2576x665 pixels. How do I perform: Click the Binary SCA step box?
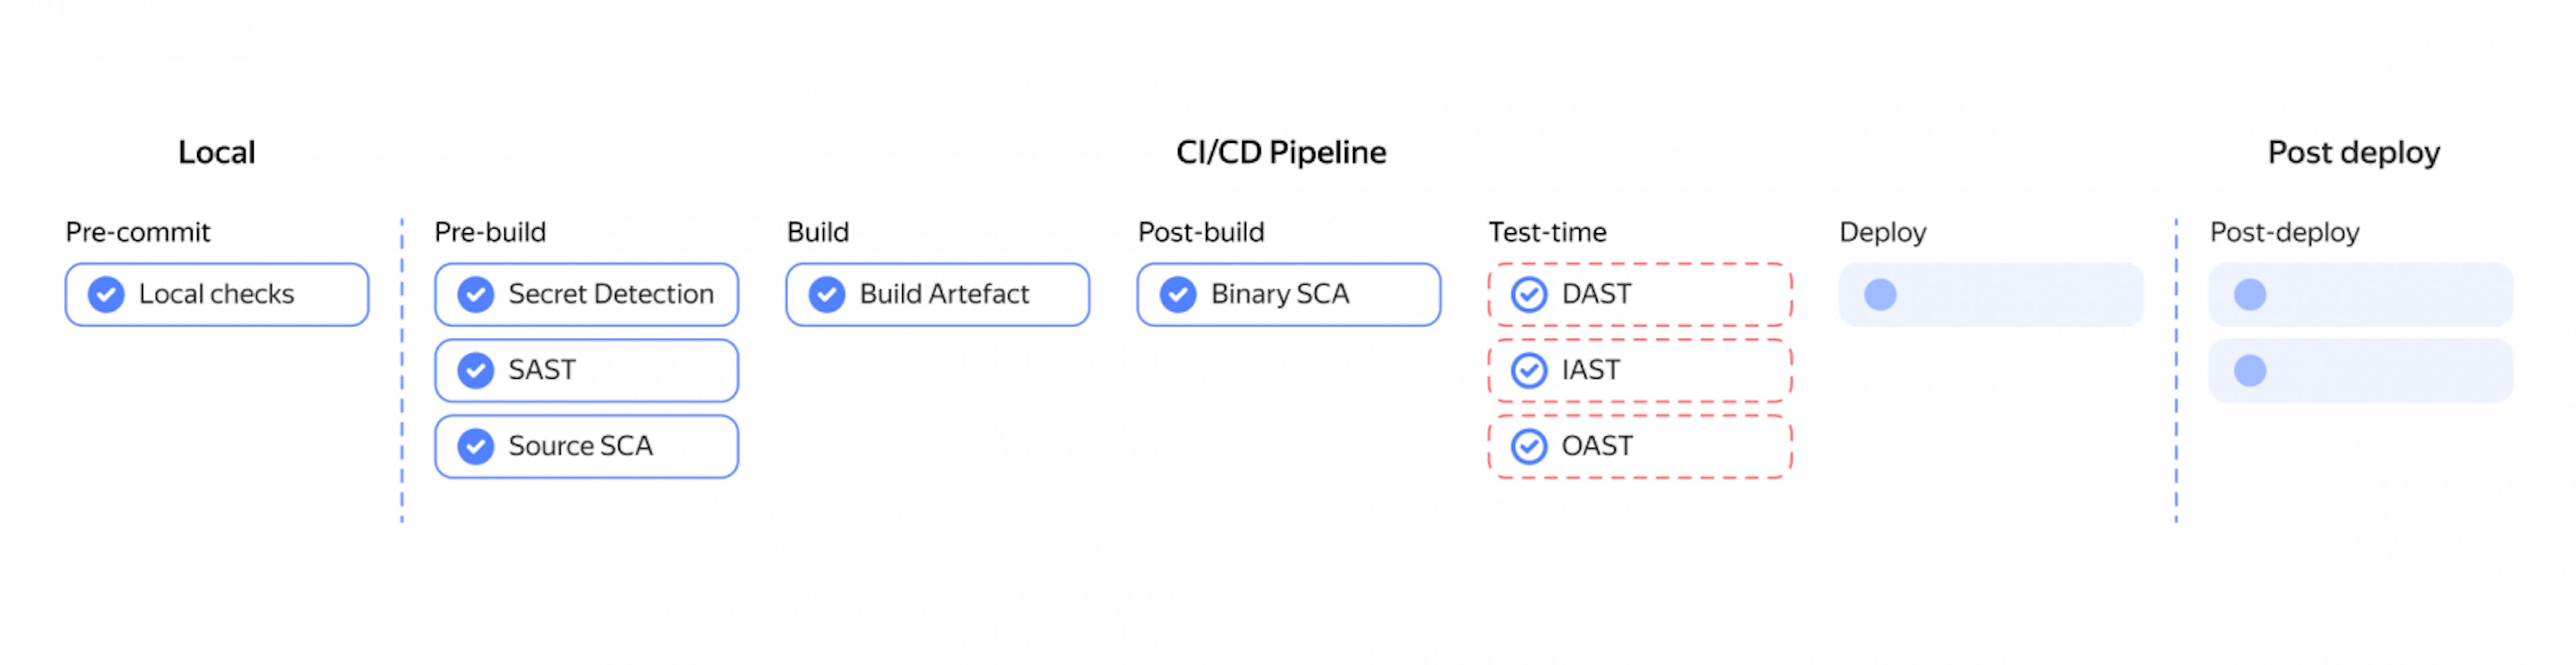tap(1289, 294)
